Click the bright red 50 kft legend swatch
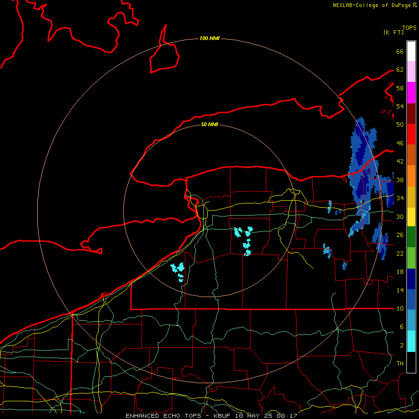This screenshot has height=419, width=419. point(411,134)
